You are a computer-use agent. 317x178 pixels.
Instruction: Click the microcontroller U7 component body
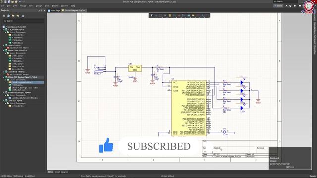(189, 108)
